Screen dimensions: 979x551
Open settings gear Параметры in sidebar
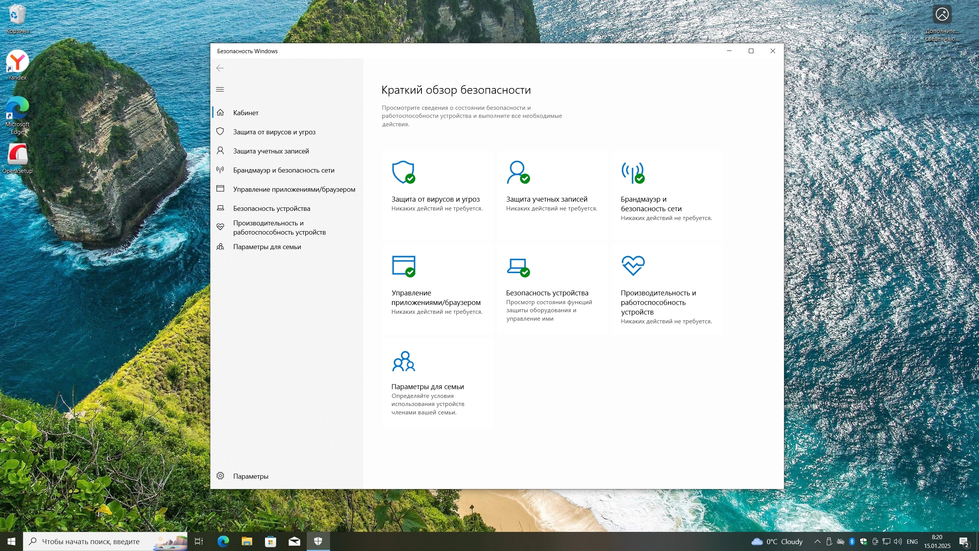(x=250, y=476)
